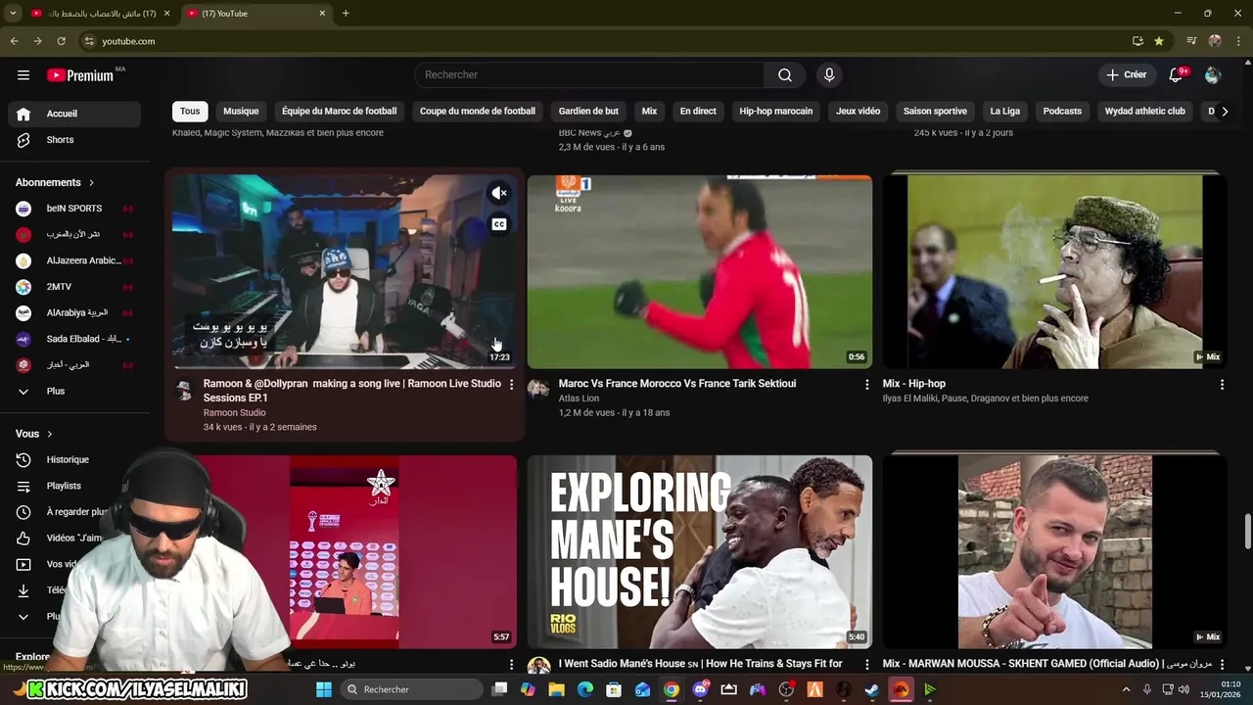Viewport: 1253px width, 705px height.
Task: Reload the page
Action: (61, 41)
